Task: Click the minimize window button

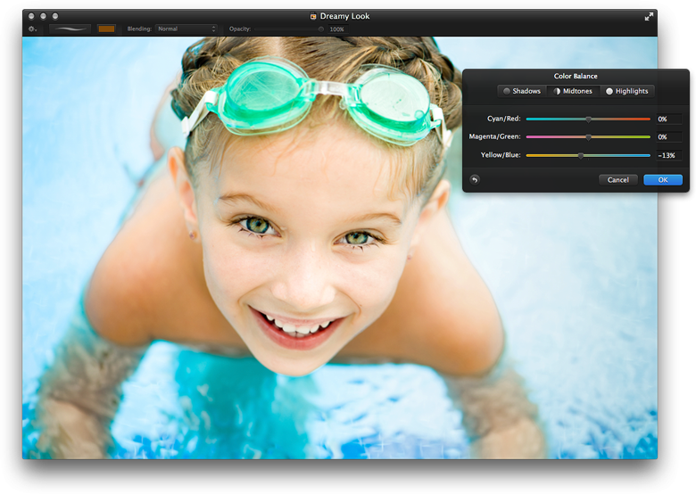Action: point(43,16)
